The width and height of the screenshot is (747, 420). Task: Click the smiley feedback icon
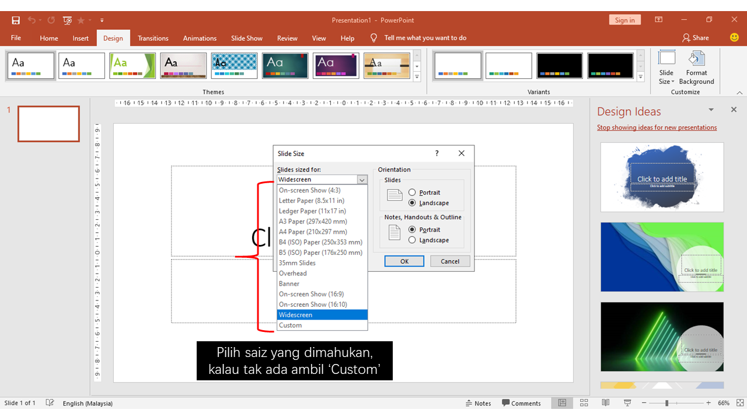pyautogui.click(x=735, y=37)
